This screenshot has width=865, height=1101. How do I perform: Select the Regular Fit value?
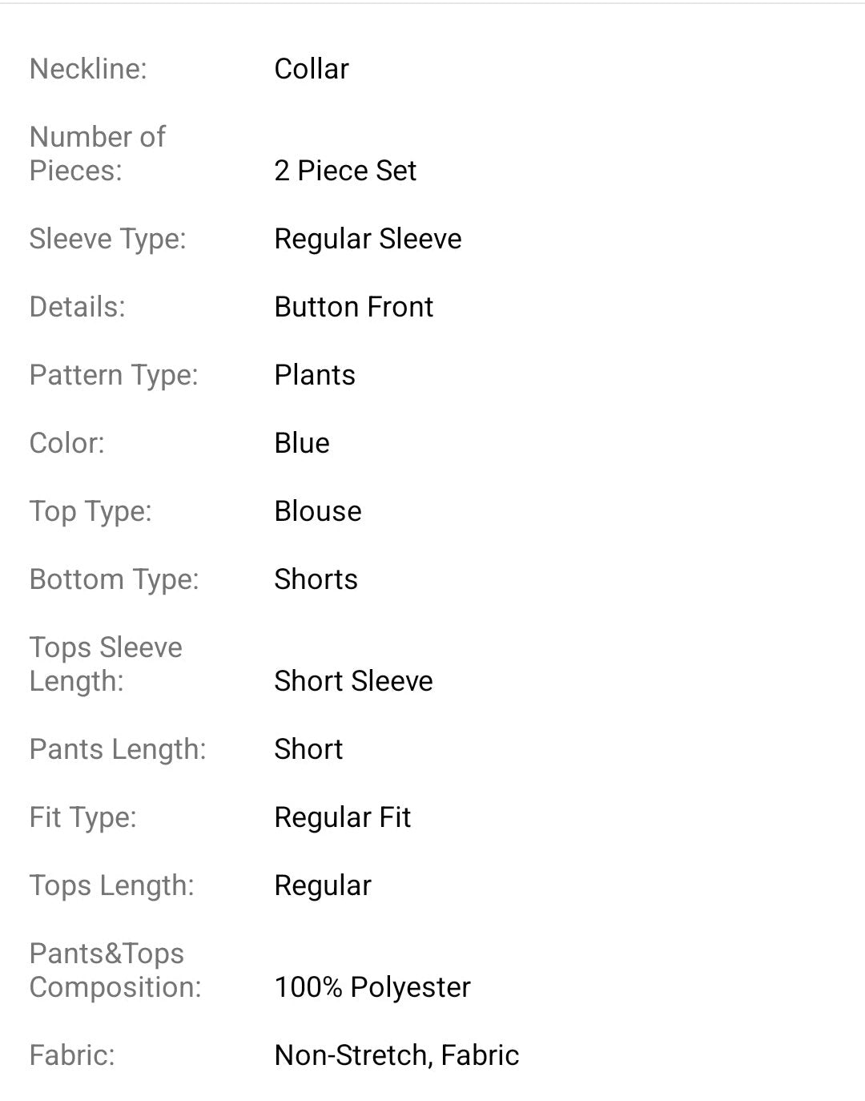(x=342, y=817)
